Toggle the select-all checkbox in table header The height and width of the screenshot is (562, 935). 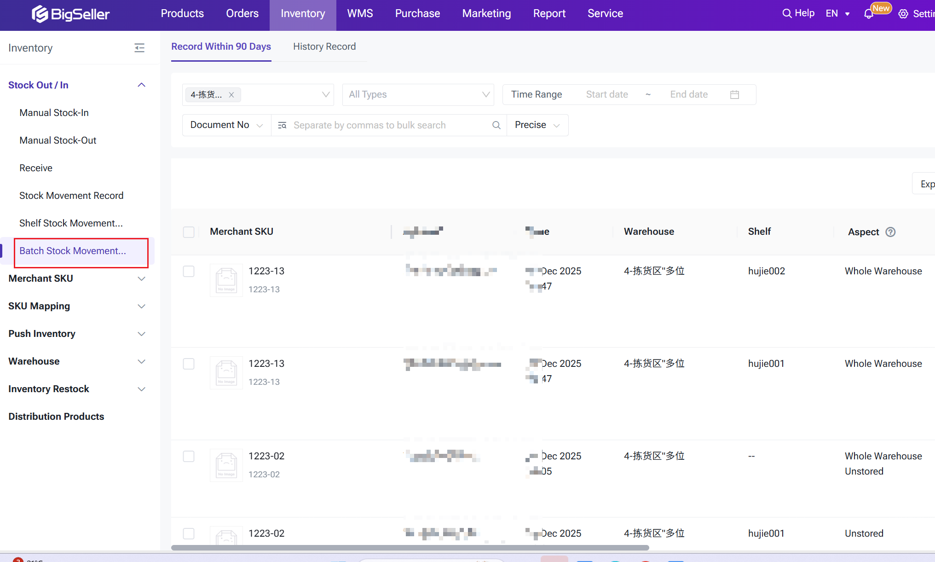(x=189, y=232)
